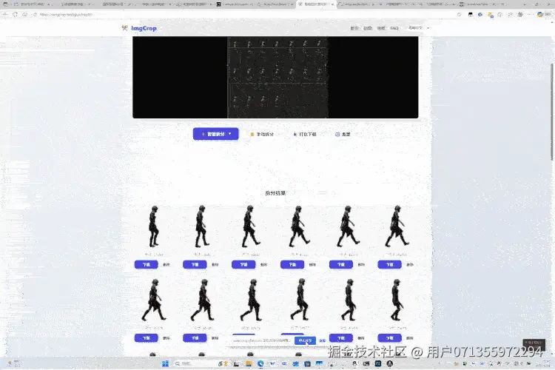Image resolution: width=555 pixels, height=370 pixels.
Task: Click the page vertical scrollbar thumb
Action: pyautogui.click(x=552, y=112)
